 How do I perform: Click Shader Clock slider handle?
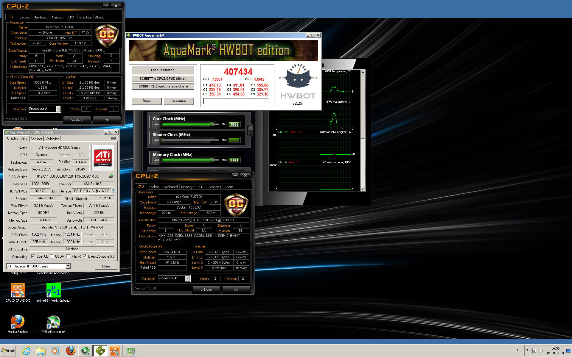pos(163,140)
